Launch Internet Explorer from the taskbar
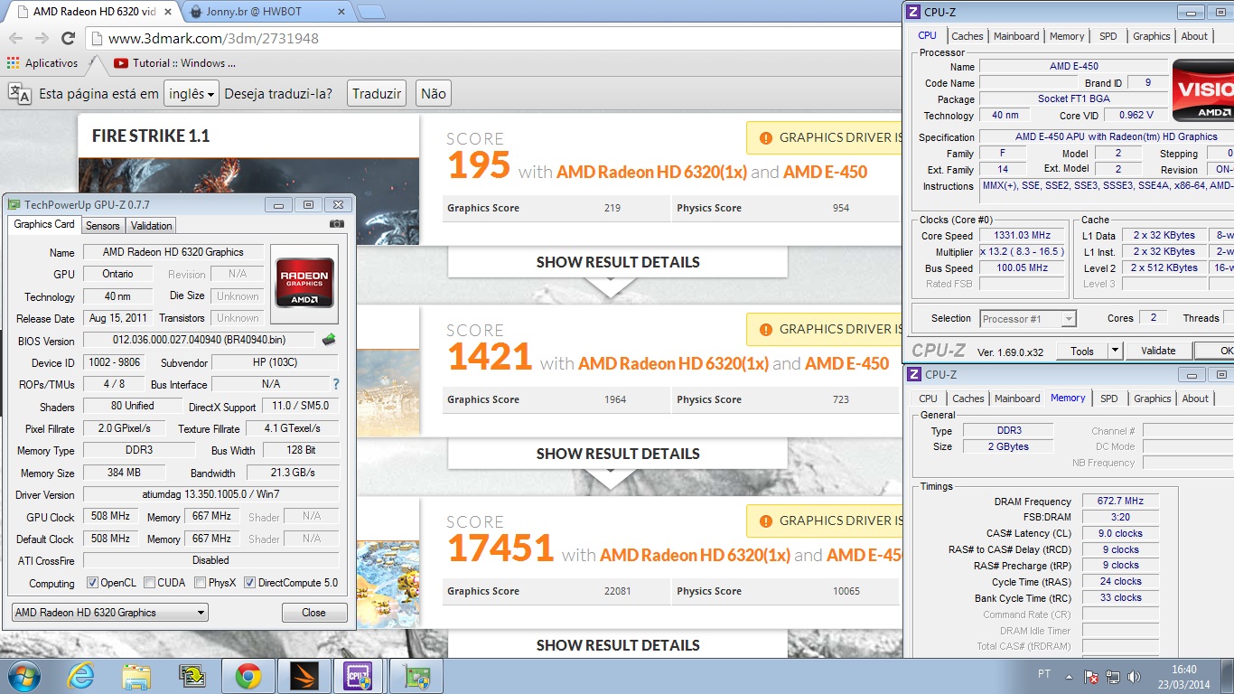This screenshot has width=1234, height=694. (80, 676)
